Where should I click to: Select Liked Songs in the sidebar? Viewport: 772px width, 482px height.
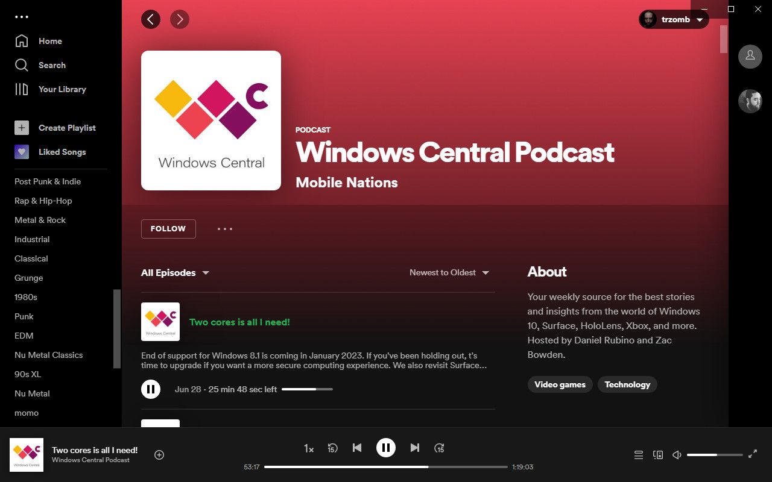pyautogui.click(x=63, y=152)
